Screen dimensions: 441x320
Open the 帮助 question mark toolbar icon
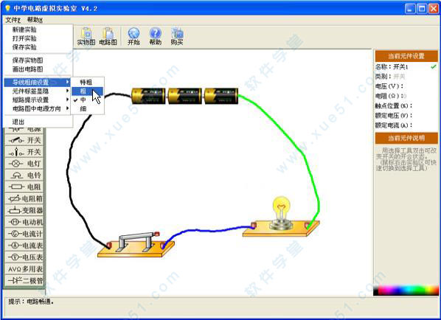point(156,36)
